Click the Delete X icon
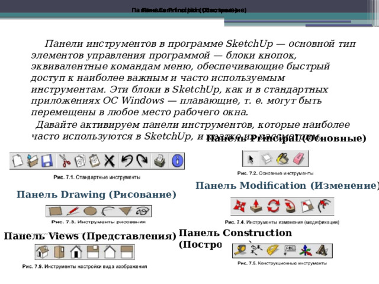Image resolution: width=379 pixels, height=284 pixels. point(110,161)
